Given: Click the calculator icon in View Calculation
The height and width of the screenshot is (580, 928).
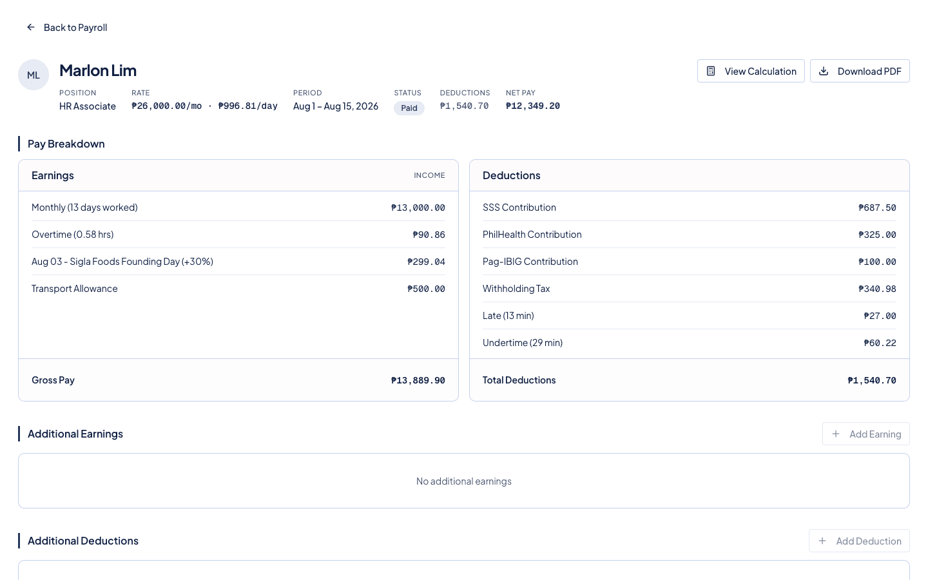Looking at the screenshot, I should click(711, 71).
